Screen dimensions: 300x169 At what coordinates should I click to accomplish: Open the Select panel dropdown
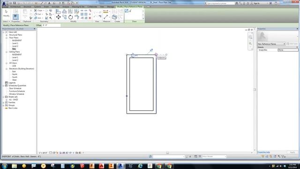6,21
